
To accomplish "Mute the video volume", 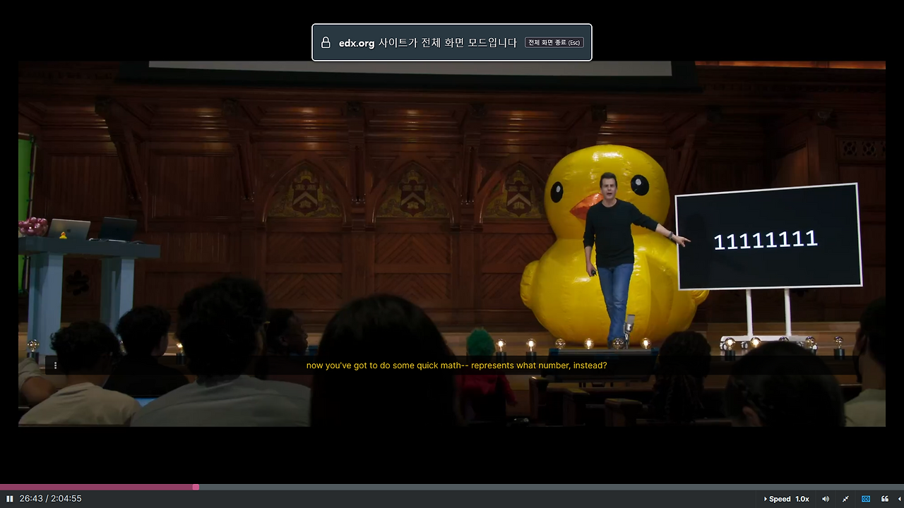I will point(826,499).
